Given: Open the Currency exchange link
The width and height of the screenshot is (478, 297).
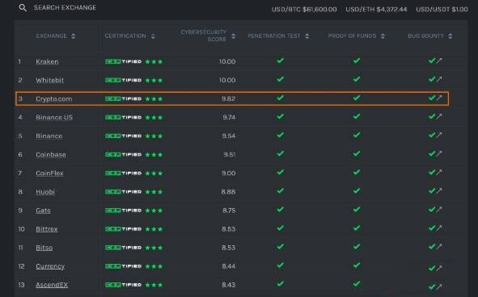Looking at the screenshot, I should [x=50, y=266].
